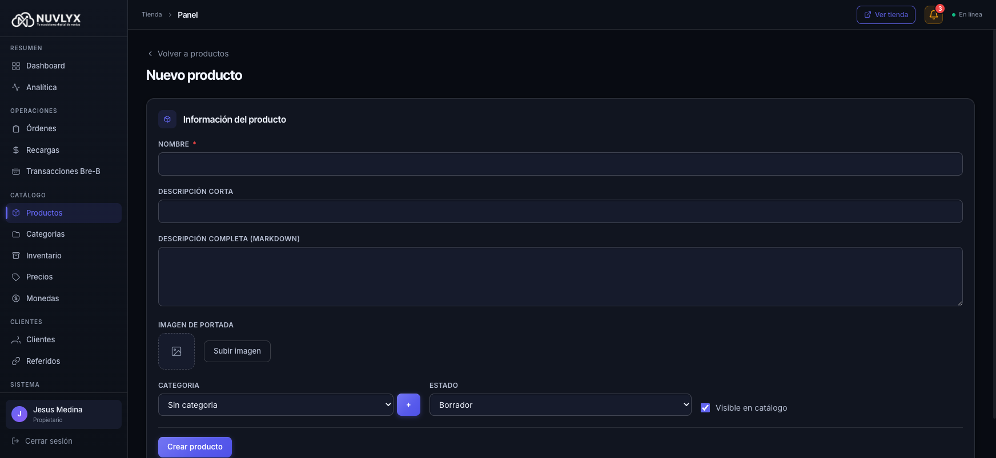Click Subir imagen button
This screenshot has height=458, width=996.
pos(237,351)
